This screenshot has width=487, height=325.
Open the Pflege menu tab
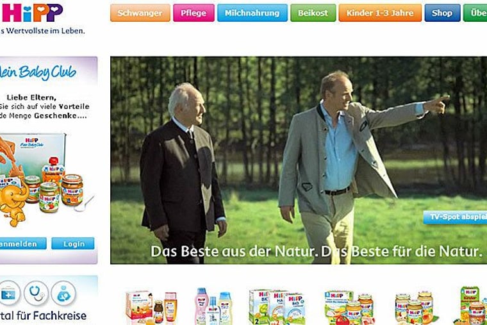tap(194, 13)
